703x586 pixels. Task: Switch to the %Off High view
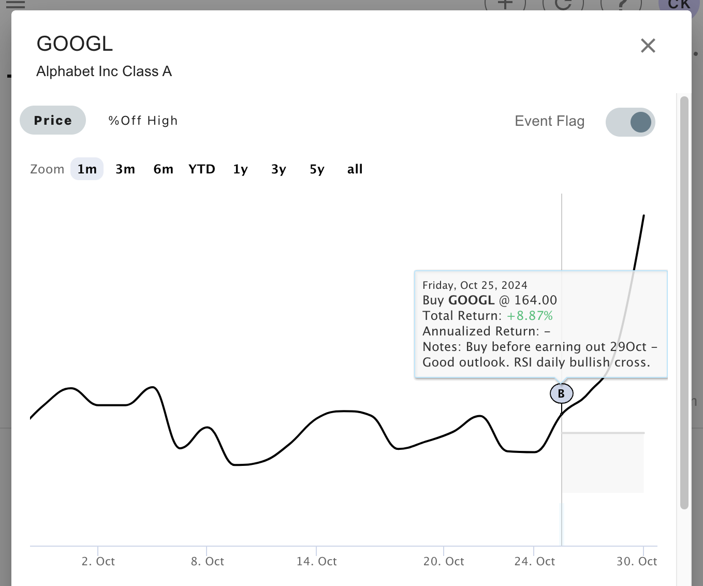tap(143, 121)
